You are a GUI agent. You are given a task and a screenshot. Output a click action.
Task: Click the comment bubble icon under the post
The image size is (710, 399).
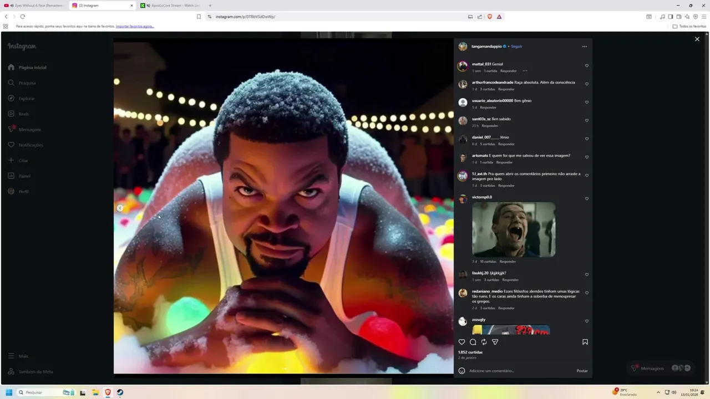click(x=473, y=342)
